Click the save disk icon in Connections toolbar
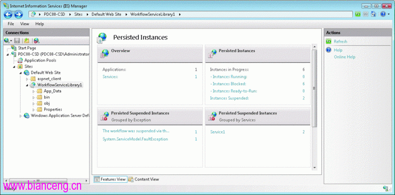 [x=17, y=41]
